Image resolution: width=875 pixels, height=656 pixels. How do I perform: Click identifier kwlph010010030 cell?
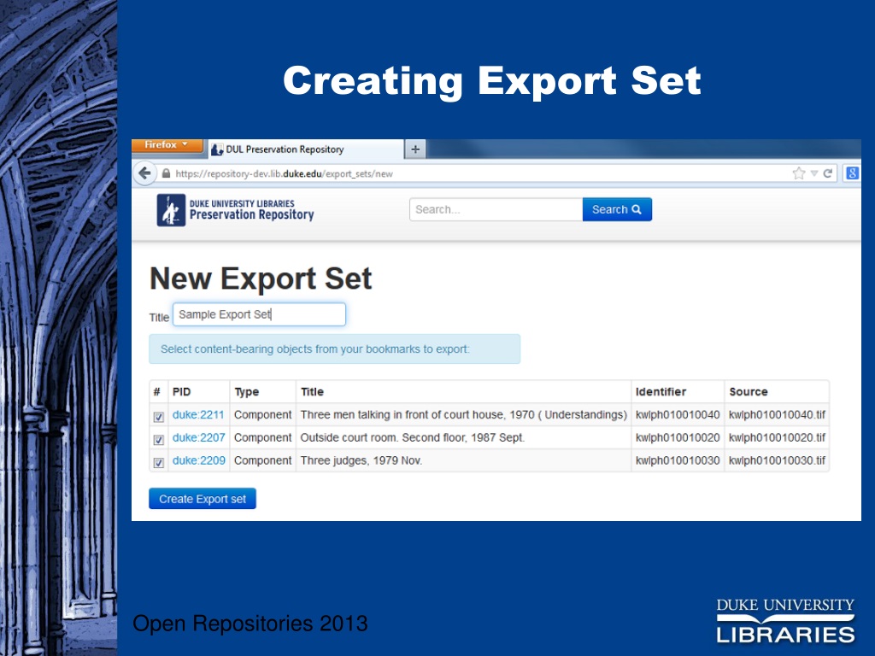(x=678, y=460)
